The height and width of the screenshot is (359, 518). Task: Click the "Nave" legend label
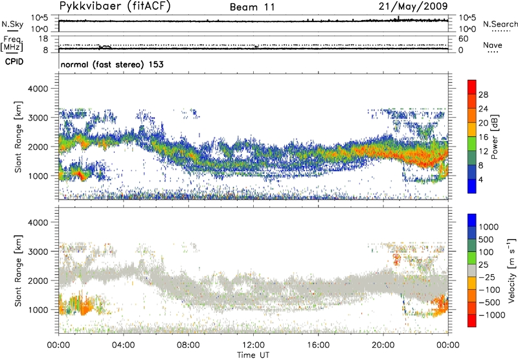(493, 45)
